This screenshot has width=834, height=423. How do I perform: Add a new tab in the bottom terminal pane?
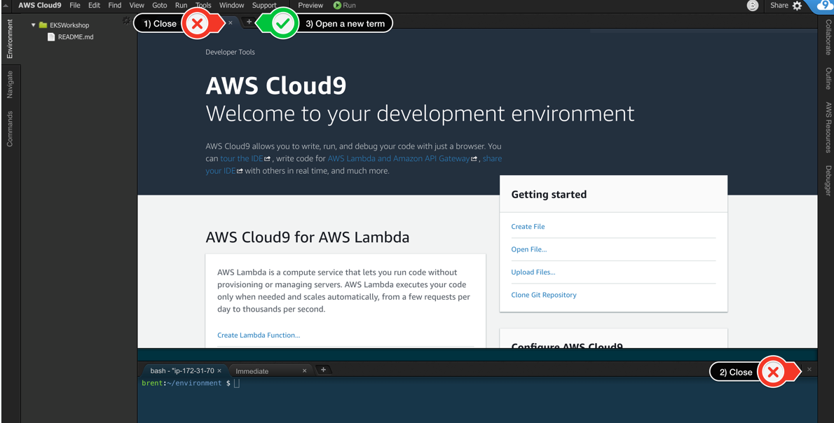pos(323,370)
